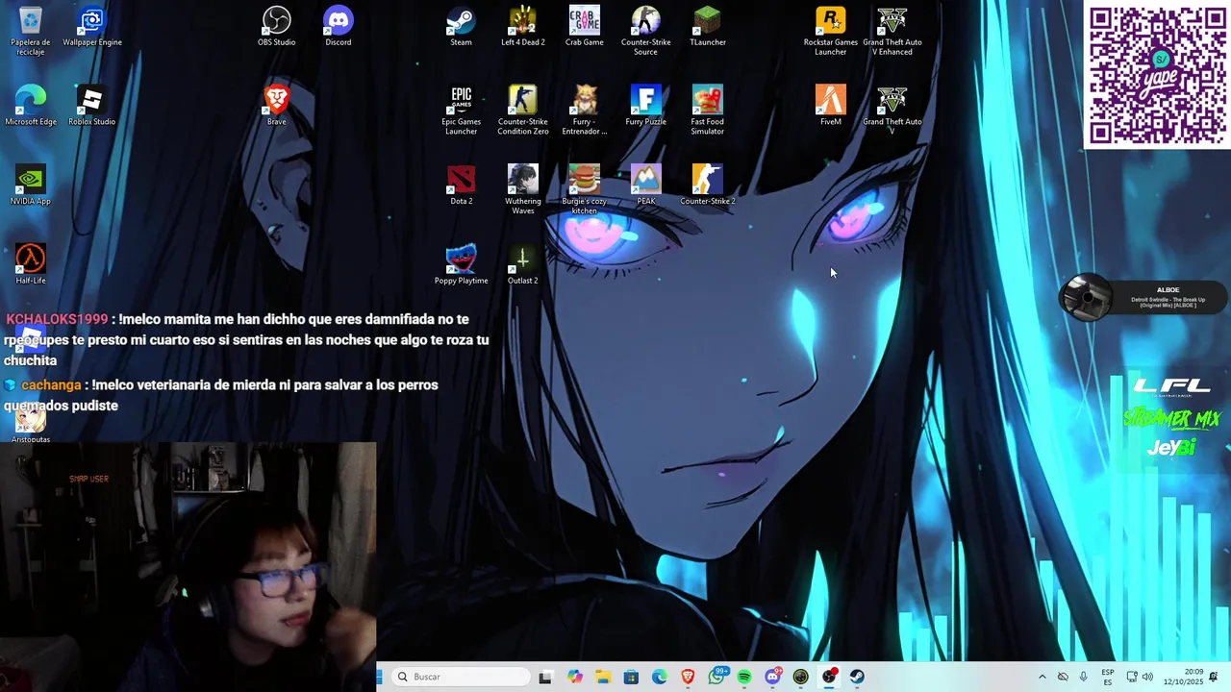
Task: Select the FiveM desktop icon
Action: click(830, 105)
